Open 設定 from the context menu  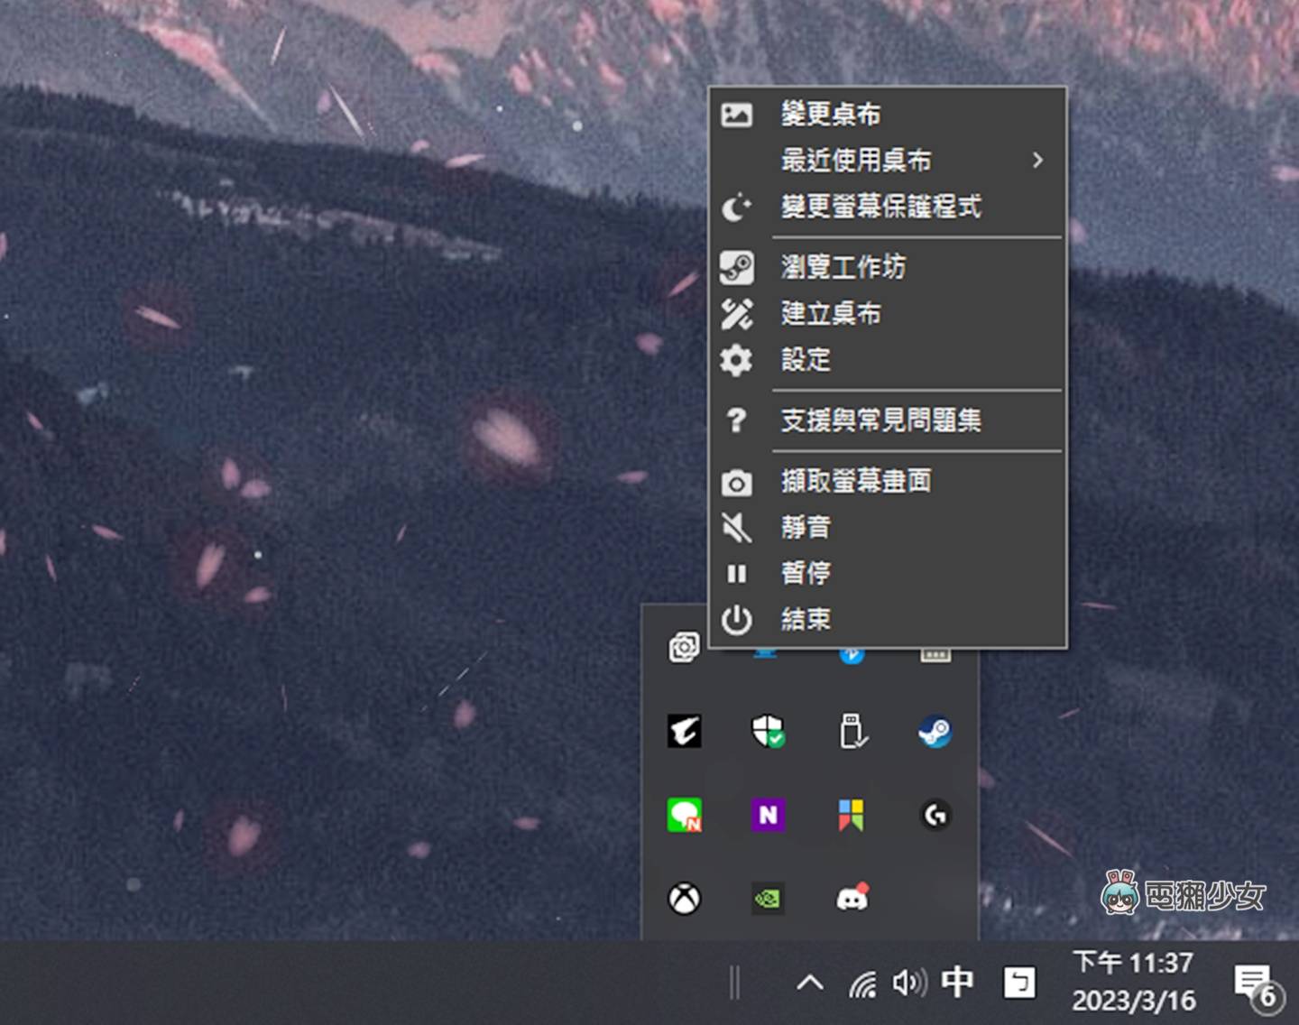click(x=806, y=360)
